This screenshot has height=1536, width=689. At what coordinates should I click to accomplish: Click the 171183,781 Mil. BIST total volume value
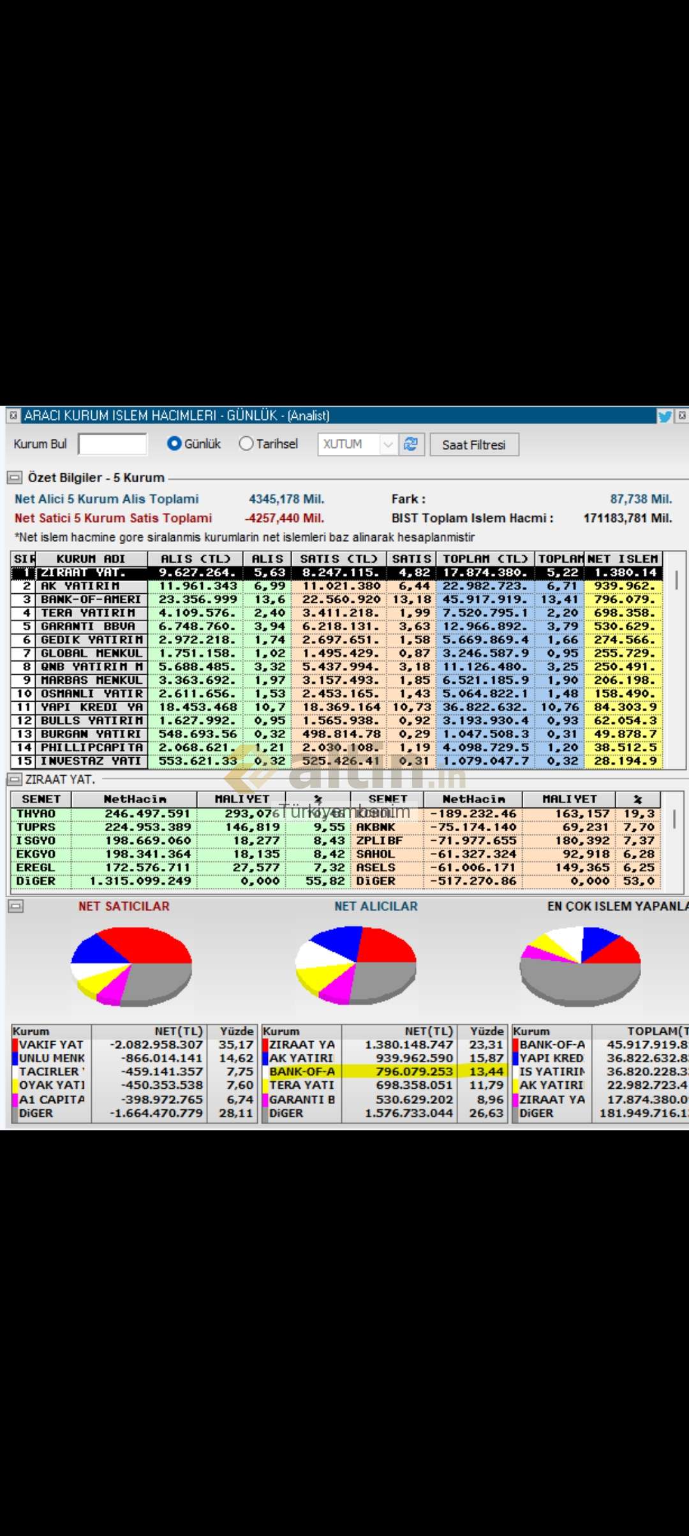click(628, 518)
